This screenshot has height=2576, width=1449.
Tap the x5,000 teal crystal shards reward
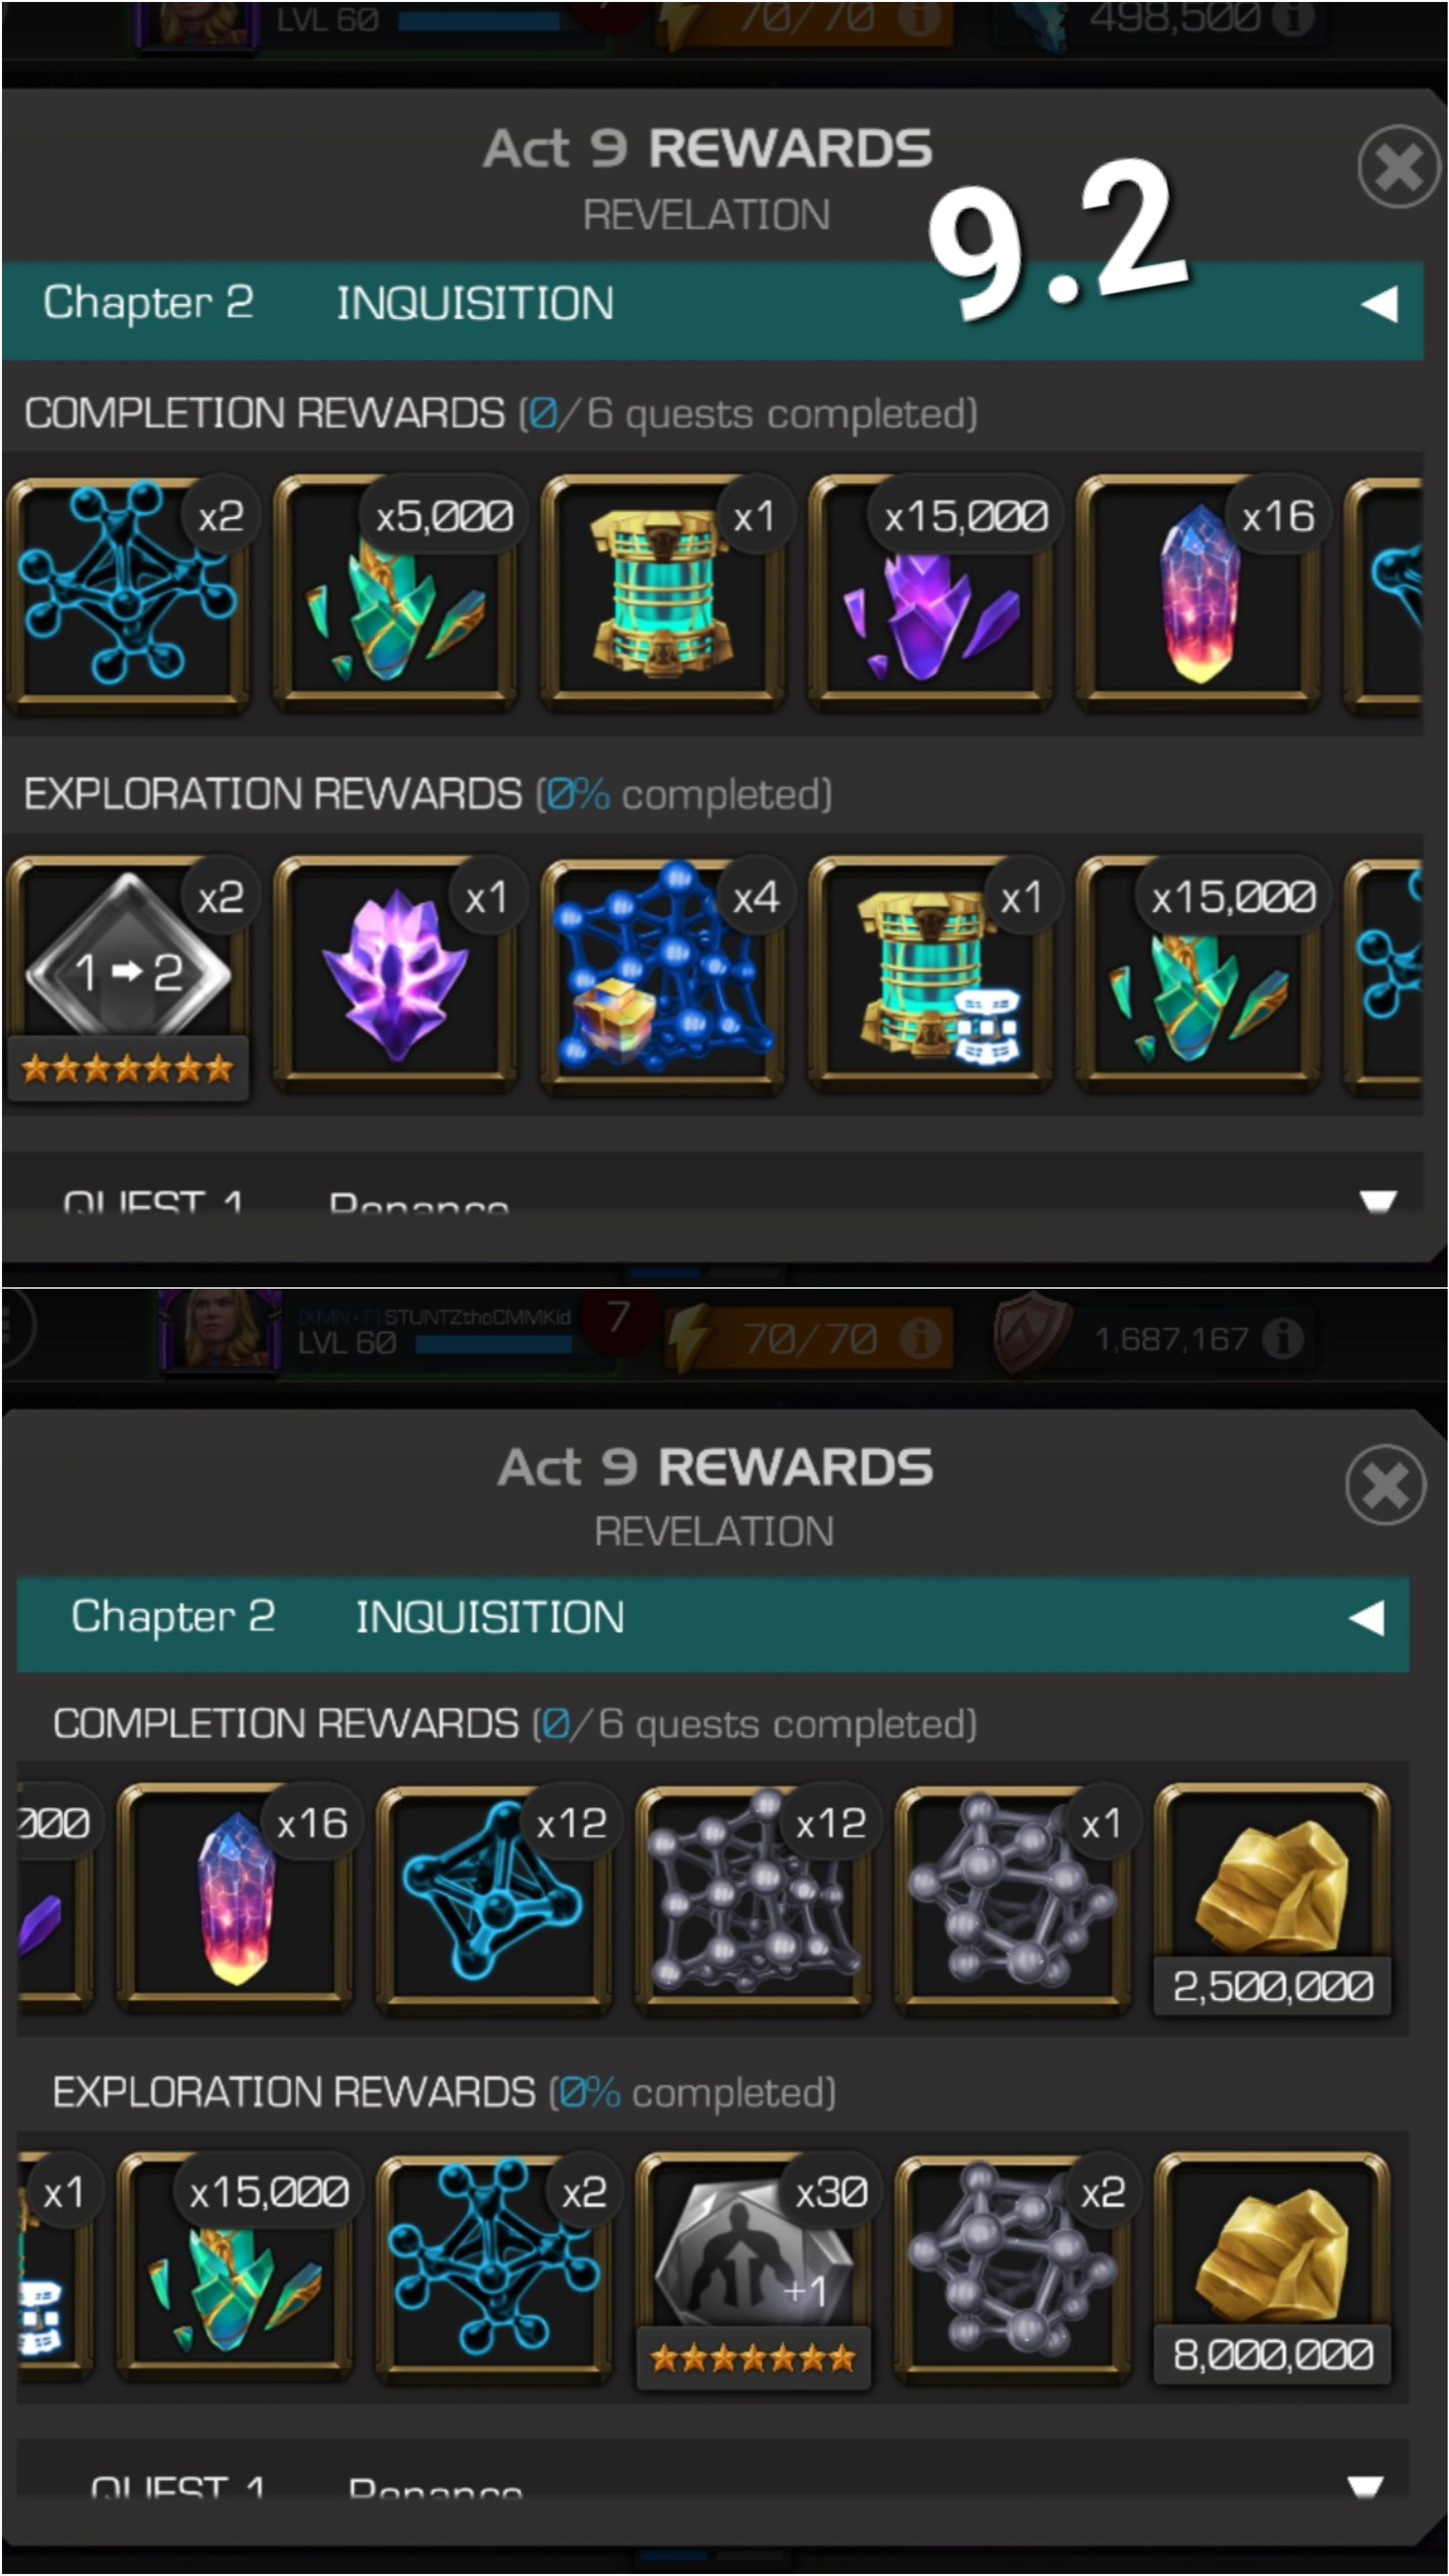(395, 594)
